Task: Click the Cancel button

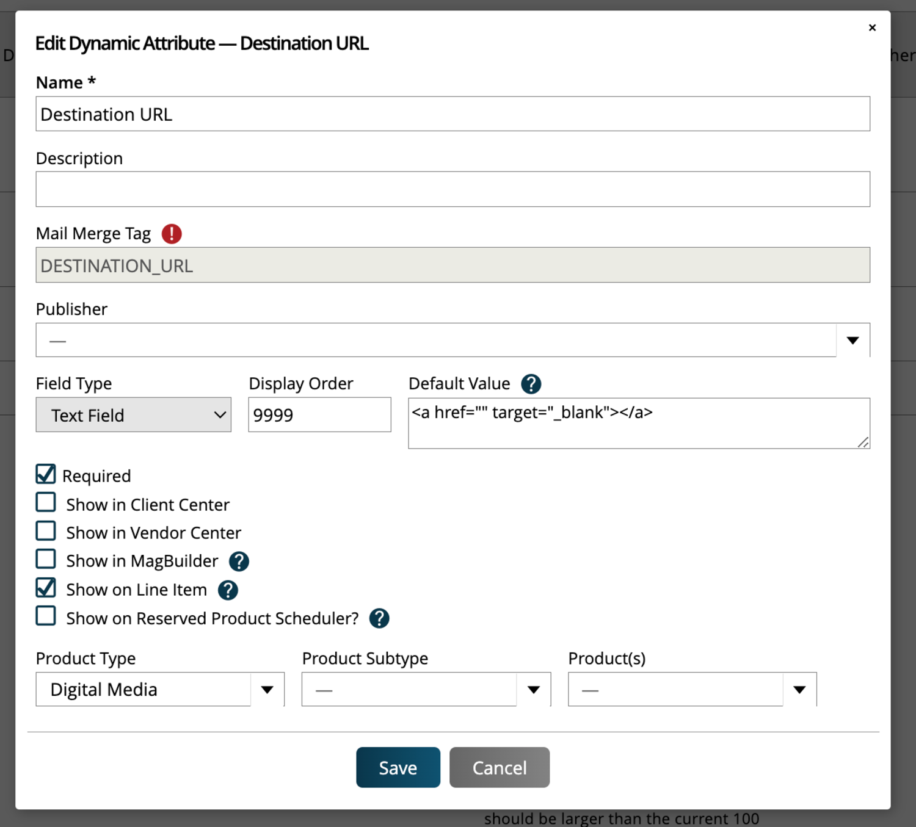Action: pyautogui.click(x=499, y=767)
